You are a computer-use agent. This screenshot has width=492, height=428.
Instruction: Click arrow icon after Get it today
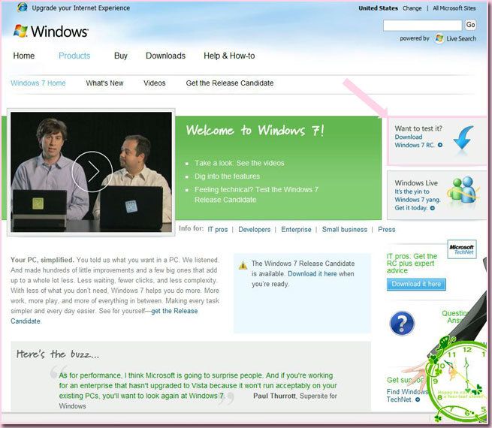pyautogui.click(x=433, y=208)
